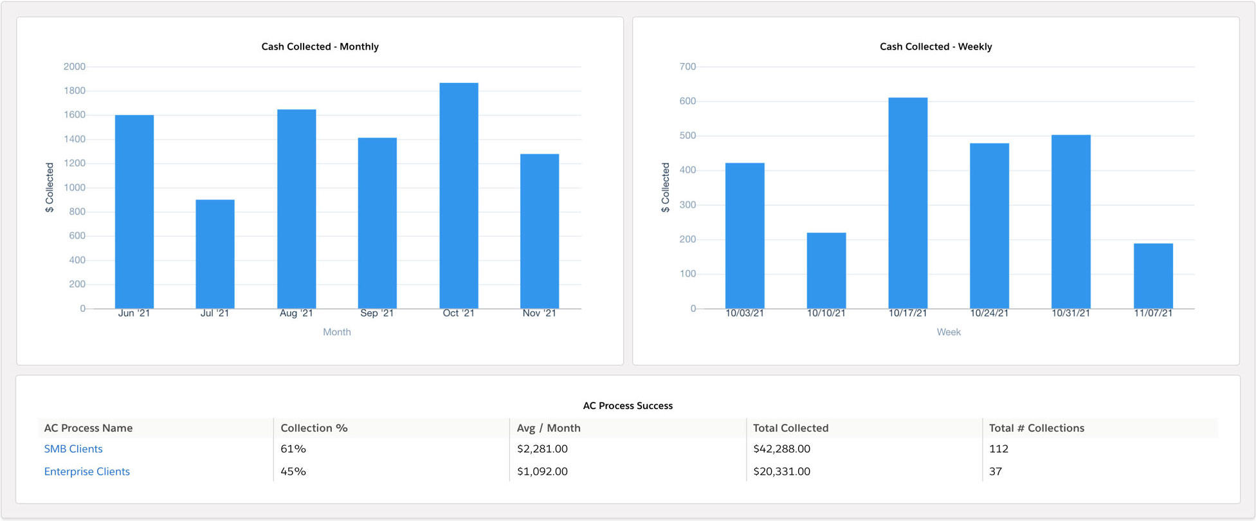
Task: Click the AC Process Name column header
Action: [88, 428]
